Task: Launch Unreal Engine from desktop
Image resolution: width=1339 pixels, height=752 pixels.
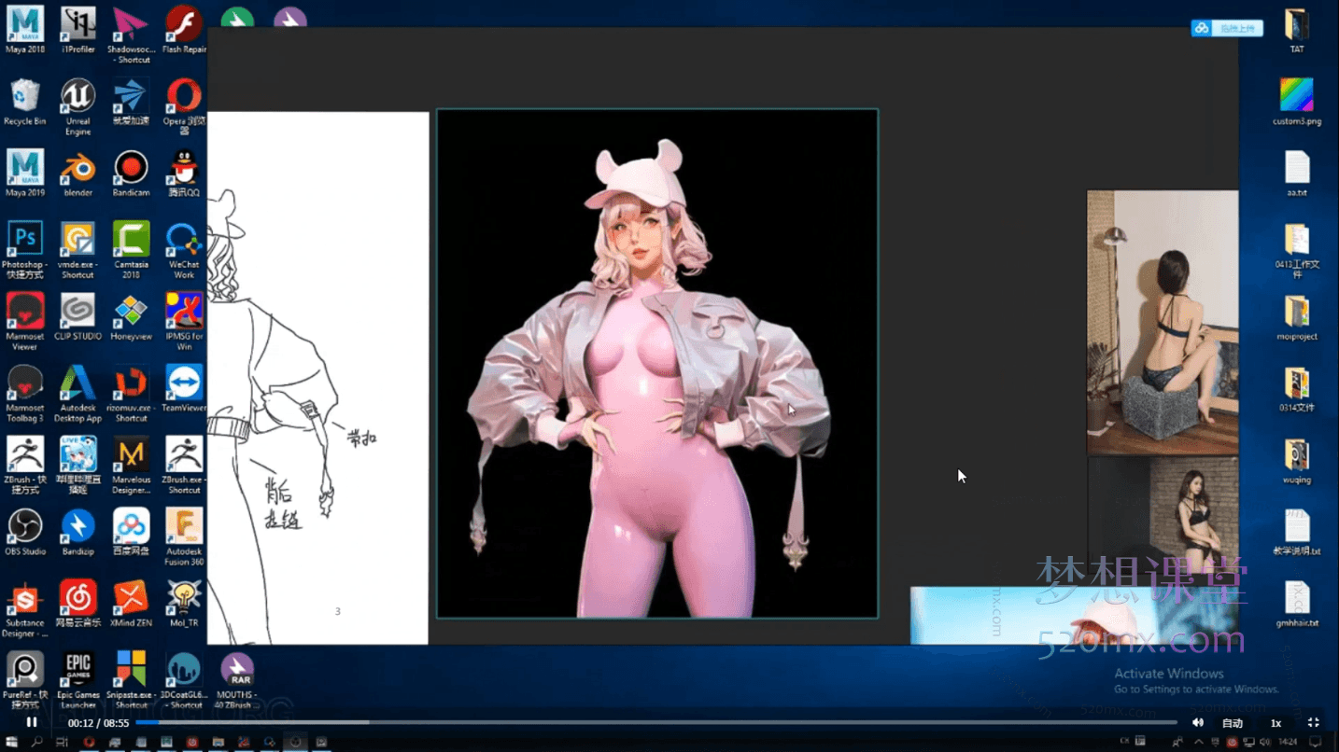Action: click(78, 99)
